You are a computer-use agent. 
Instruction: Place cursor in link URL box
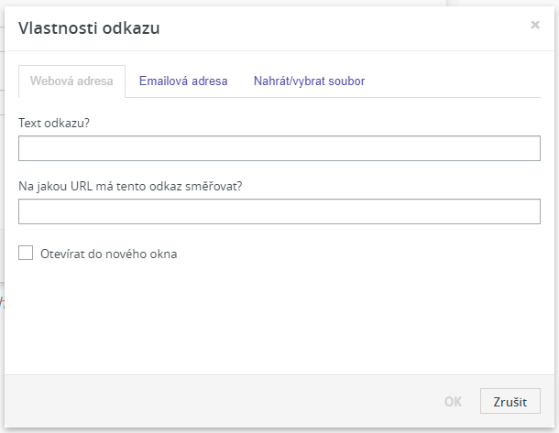click(279, 211)
